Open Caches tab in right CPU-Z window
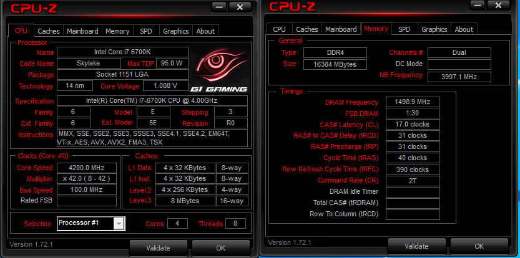 [x=307, y=29]
